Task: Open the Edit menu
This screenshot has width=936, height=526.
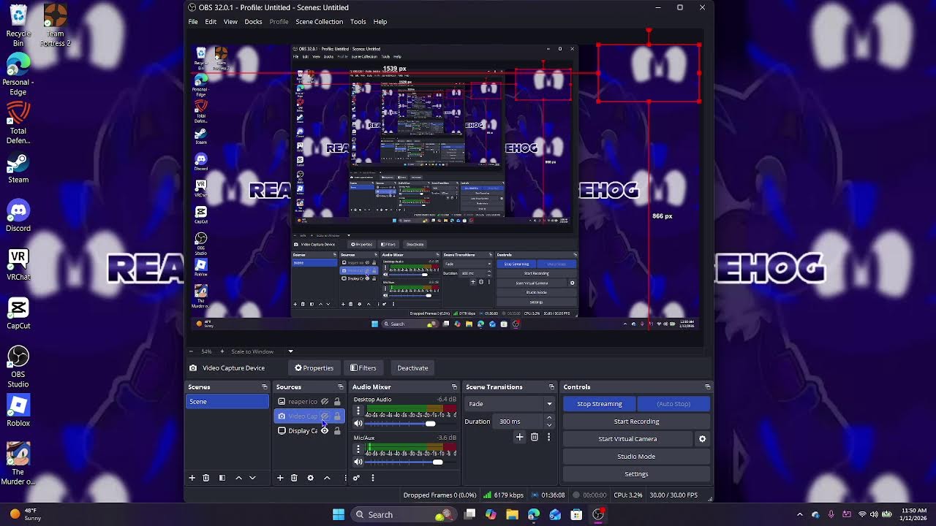Action: (211, 22)
